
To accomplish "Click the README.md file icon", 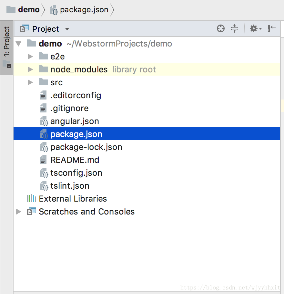I will pyautogui.click(x=43, y=160).
